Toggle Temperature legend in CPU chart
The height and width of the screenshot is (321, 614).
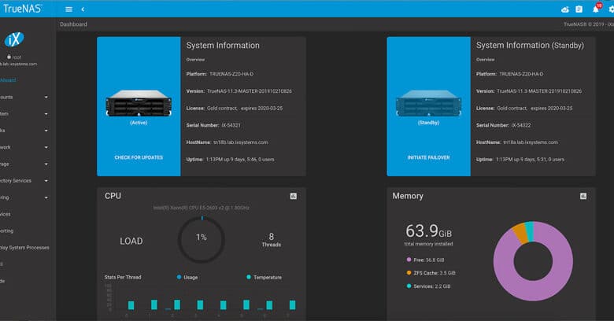pyautogui.click(x=264, y=277)
